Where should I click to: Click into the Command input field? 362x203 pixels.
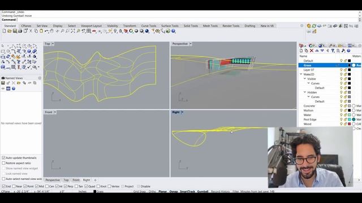[x=187, y=20]
